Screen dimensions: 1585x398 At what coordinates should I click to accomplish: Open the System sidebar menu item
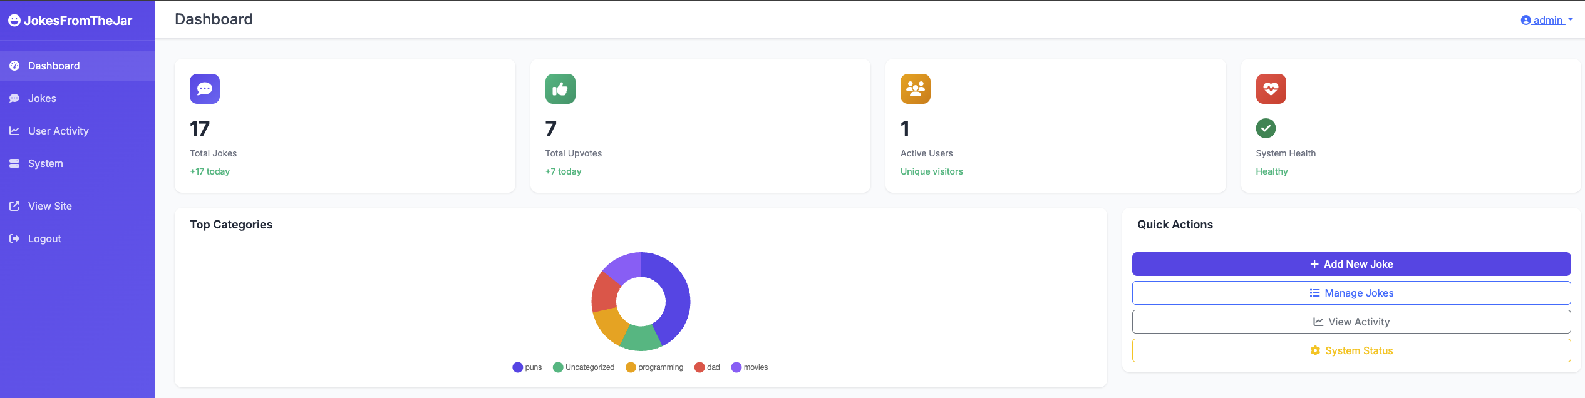(77, 163)
